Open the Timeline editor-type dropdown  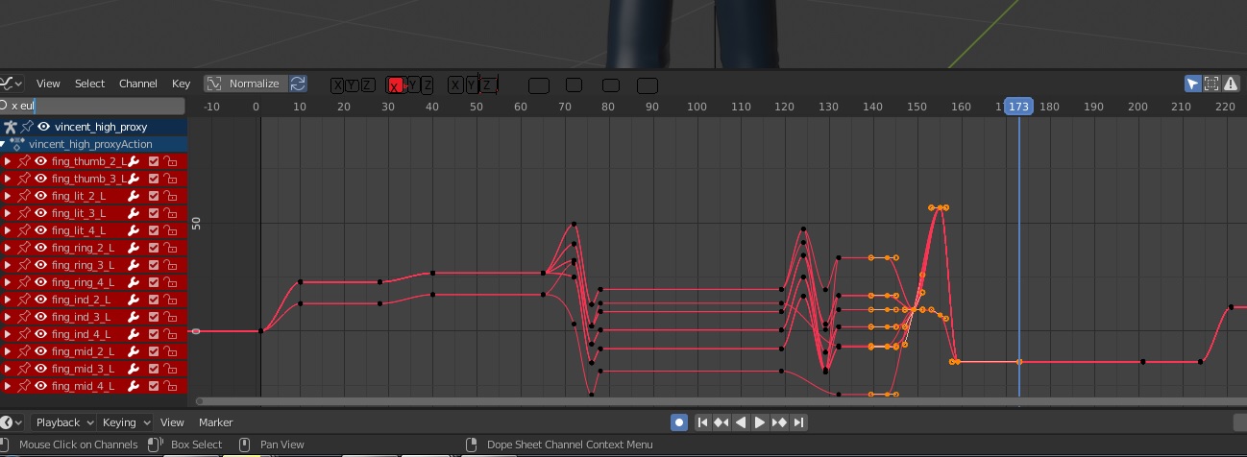[x=12, y=422]
